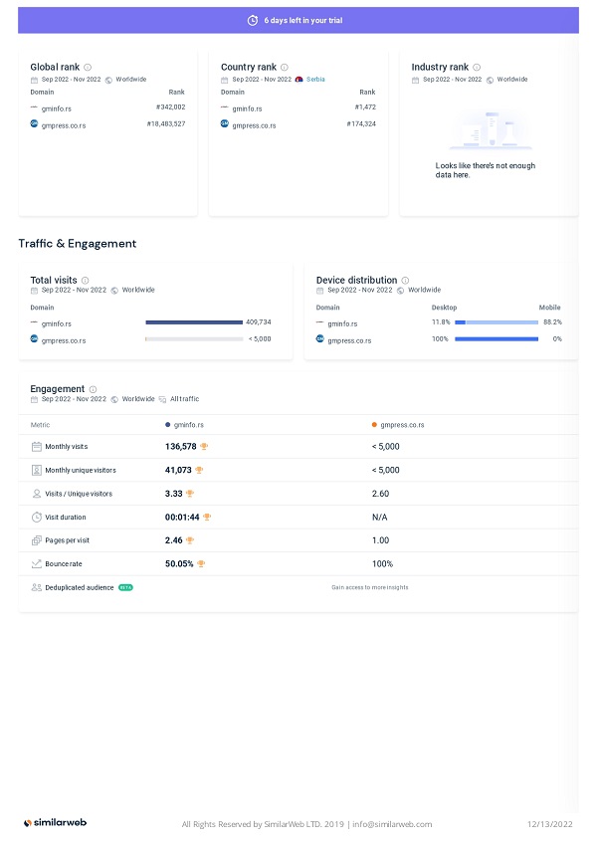Image resolution: width=597 pixels, height=844 pixels.
Task: Click the Engagement info icon
Action: click(x=93, y=389)
